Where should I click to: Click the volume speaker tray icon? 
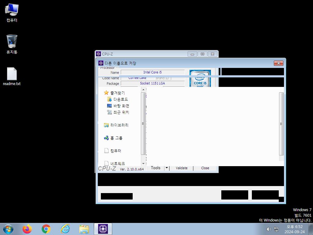click(x=269, y=229)
